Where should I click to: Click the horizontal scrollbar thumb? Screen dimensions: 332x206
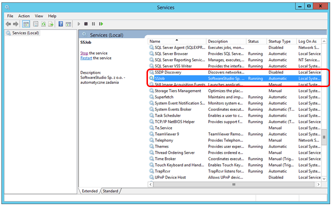[234, 185]
